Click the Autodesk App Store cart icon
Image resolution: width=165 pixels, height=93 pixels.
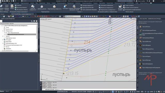click(x=147, y=1)
